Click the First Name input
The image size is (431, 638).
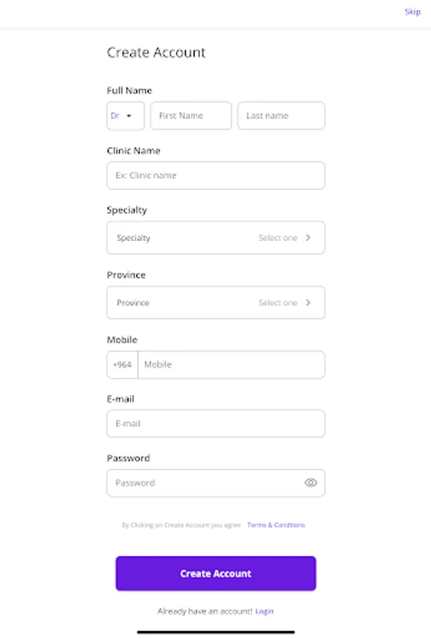click(191, 116)
